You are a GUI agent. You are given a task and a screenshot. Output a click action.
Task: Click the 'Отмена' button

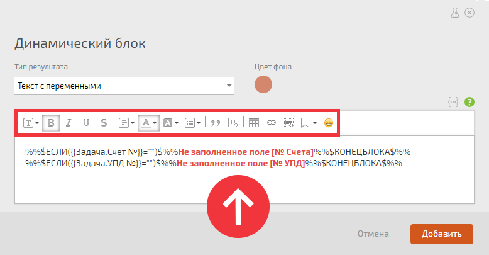(x=373, y=234)
